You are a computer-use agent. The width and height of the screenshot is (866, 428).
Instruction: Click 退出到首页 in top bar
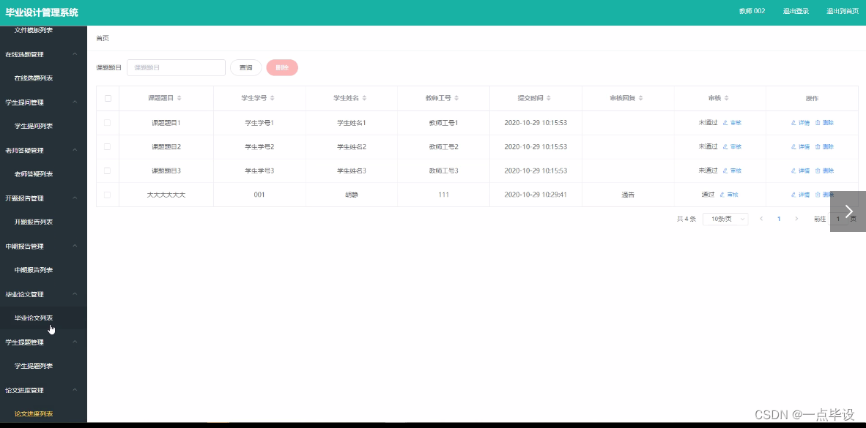pyautogui.click(x=843, y=11)
